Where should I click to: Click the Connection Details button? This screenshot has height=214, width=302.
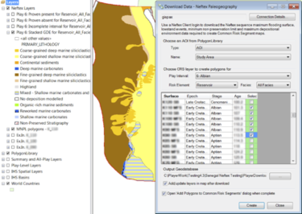point(272,17)
